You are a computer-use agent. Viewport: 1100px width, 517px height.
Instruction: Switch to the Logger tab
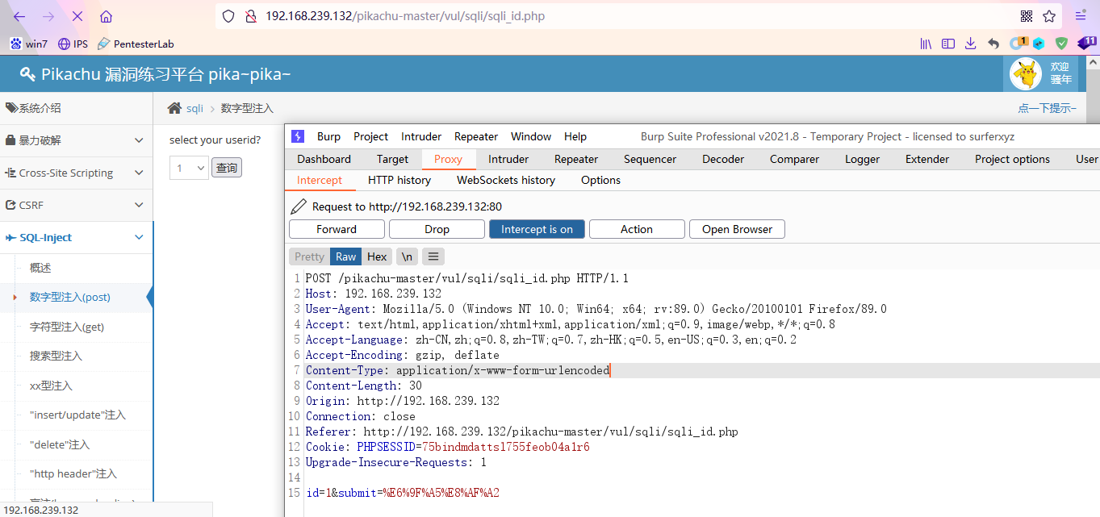click(x=863, y=159)
